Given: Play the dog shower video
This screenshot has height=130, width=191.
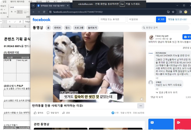Looking at the screenshot, I should click(x=88, y=67).
